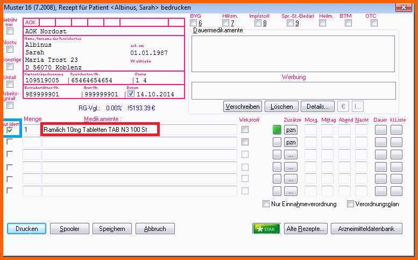Tick the Hilfsm. 7 checkbox
This screenshot has height=260, width=418.
[225, 23]
